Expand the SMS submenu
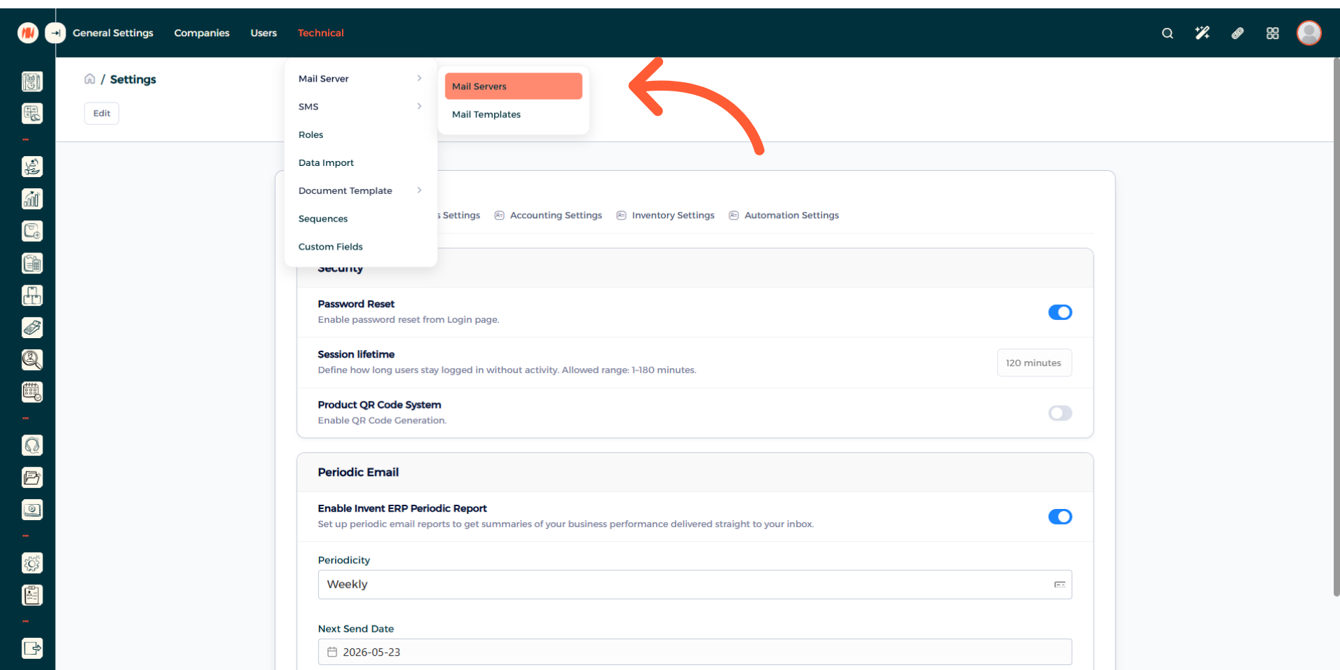Image resolution: width=1340 pixels, height=670 pixels. [361, 107]
